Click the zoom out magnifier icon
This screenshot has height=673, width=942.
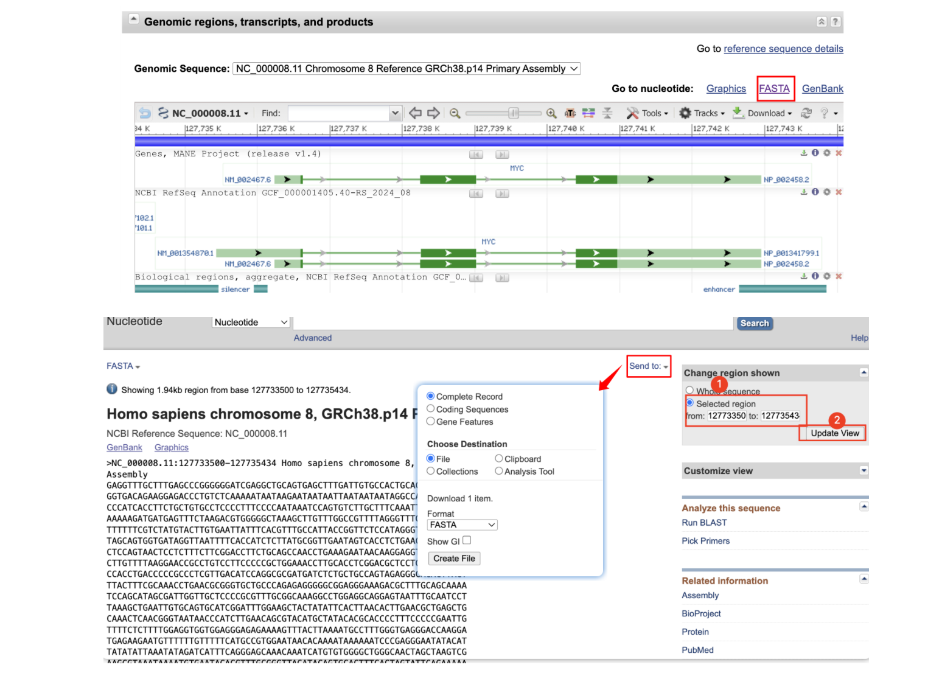455,113
